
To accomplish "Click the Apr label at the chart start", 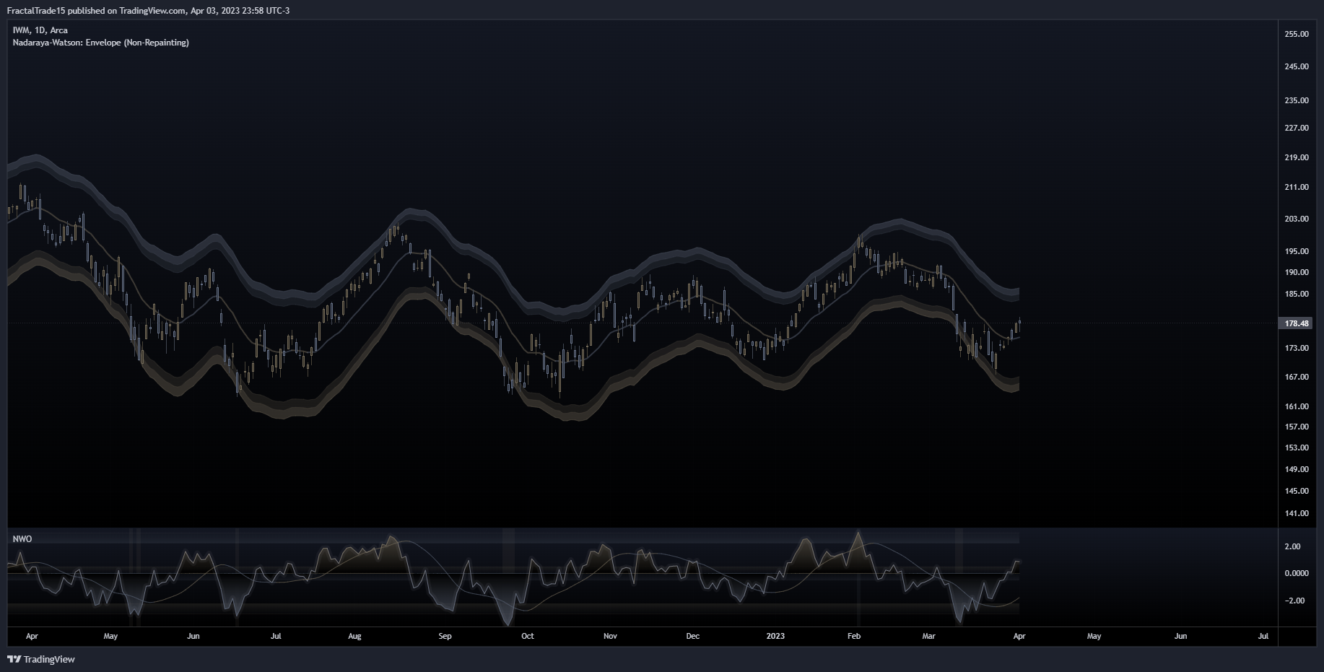I will tap(32, 636).
